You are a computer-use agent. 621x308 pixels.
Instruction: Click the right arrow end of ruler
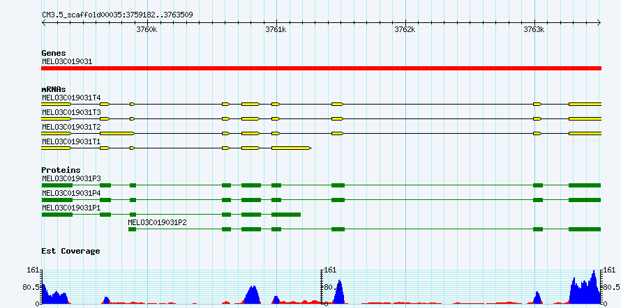pyautogui.click(x=599, y=22)
